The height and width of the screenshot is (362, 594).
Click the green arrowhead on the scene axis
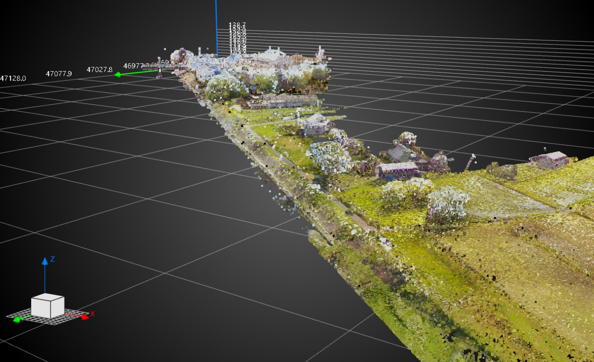[118, 74]
